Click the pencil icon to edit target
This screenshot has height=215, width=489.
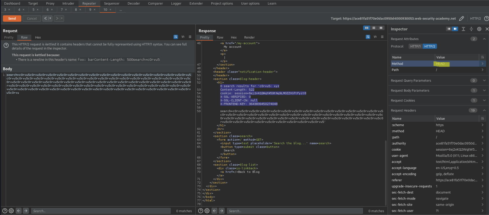click(461, 18)
